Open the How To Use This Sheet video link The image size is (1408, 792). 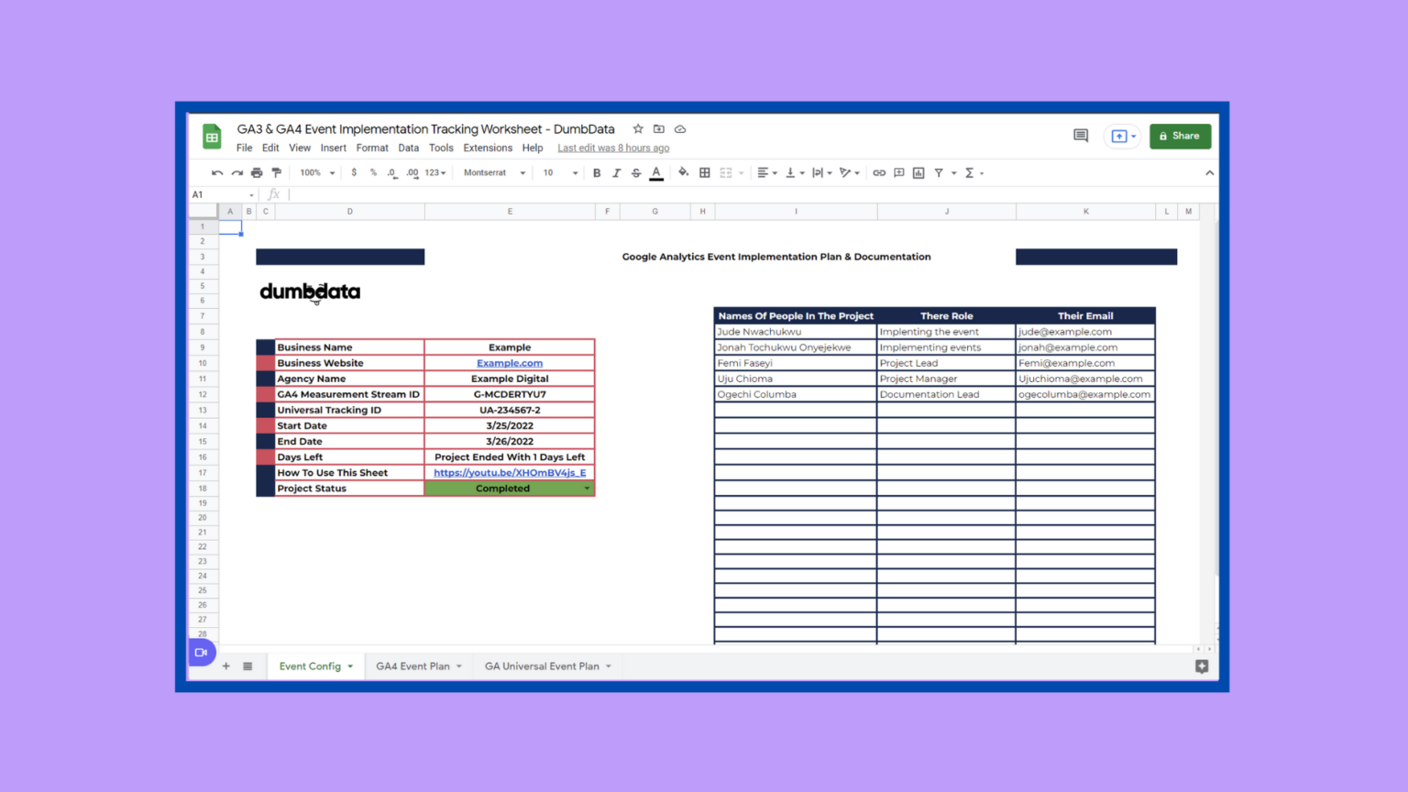tap(510, 472)
